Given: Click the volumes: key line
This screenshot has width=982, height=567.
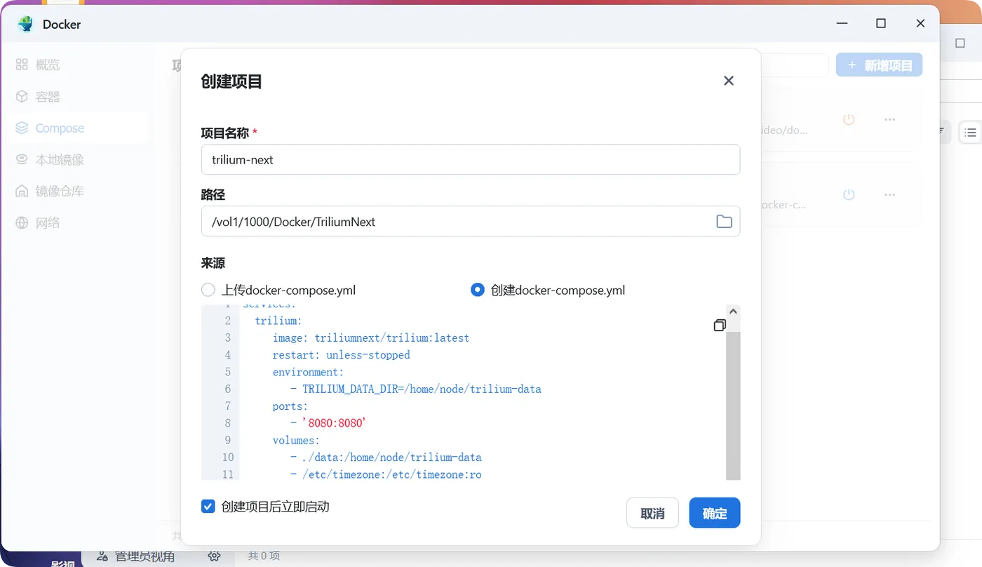Looking at the screenshot, I should tap(296, 440).
